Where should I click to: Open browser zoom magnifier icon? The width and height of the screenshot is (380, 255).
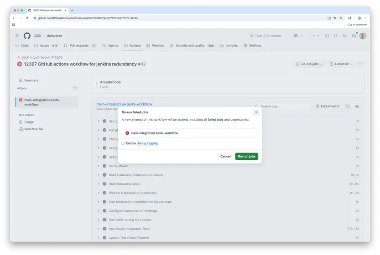click(335, 18)
